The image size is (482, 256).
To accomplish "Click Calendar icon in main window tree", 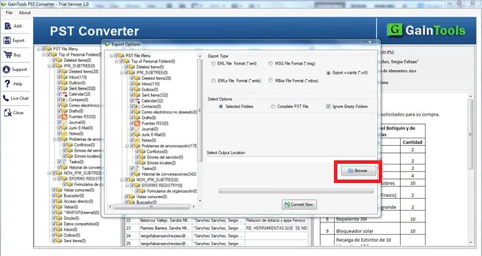I will [65, 94].
